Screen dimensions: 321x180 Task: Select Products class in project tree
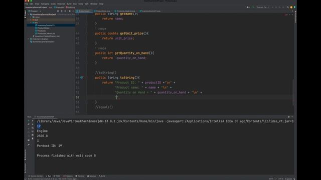pos(40,31)
